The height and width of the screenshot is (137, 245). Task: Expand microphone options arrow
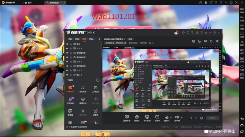point(171,118)
